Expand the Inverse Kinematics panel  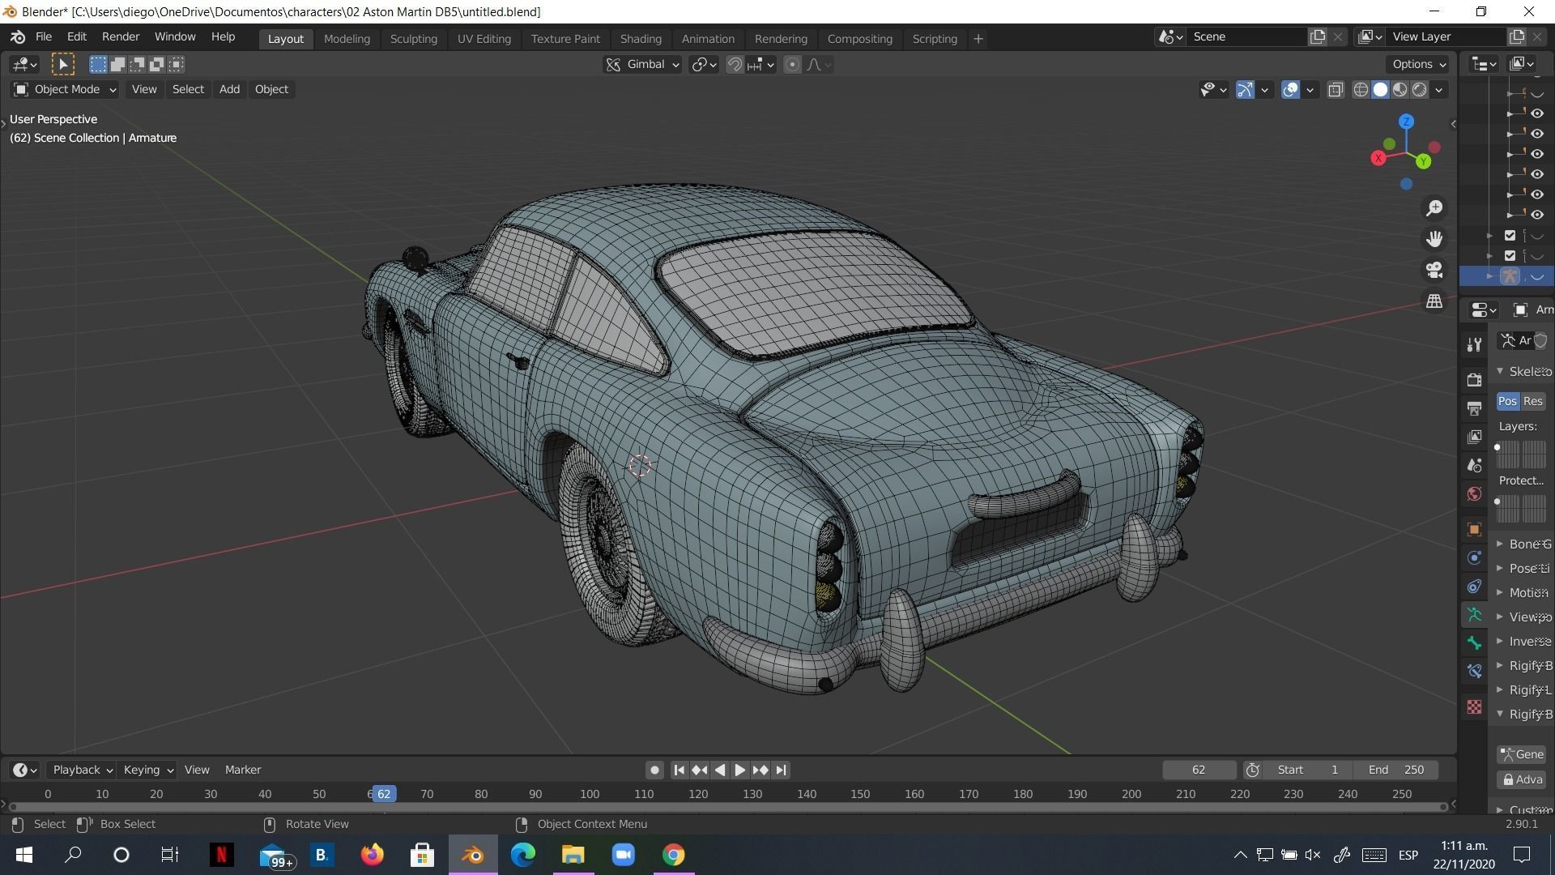(x=1500, y=641)
